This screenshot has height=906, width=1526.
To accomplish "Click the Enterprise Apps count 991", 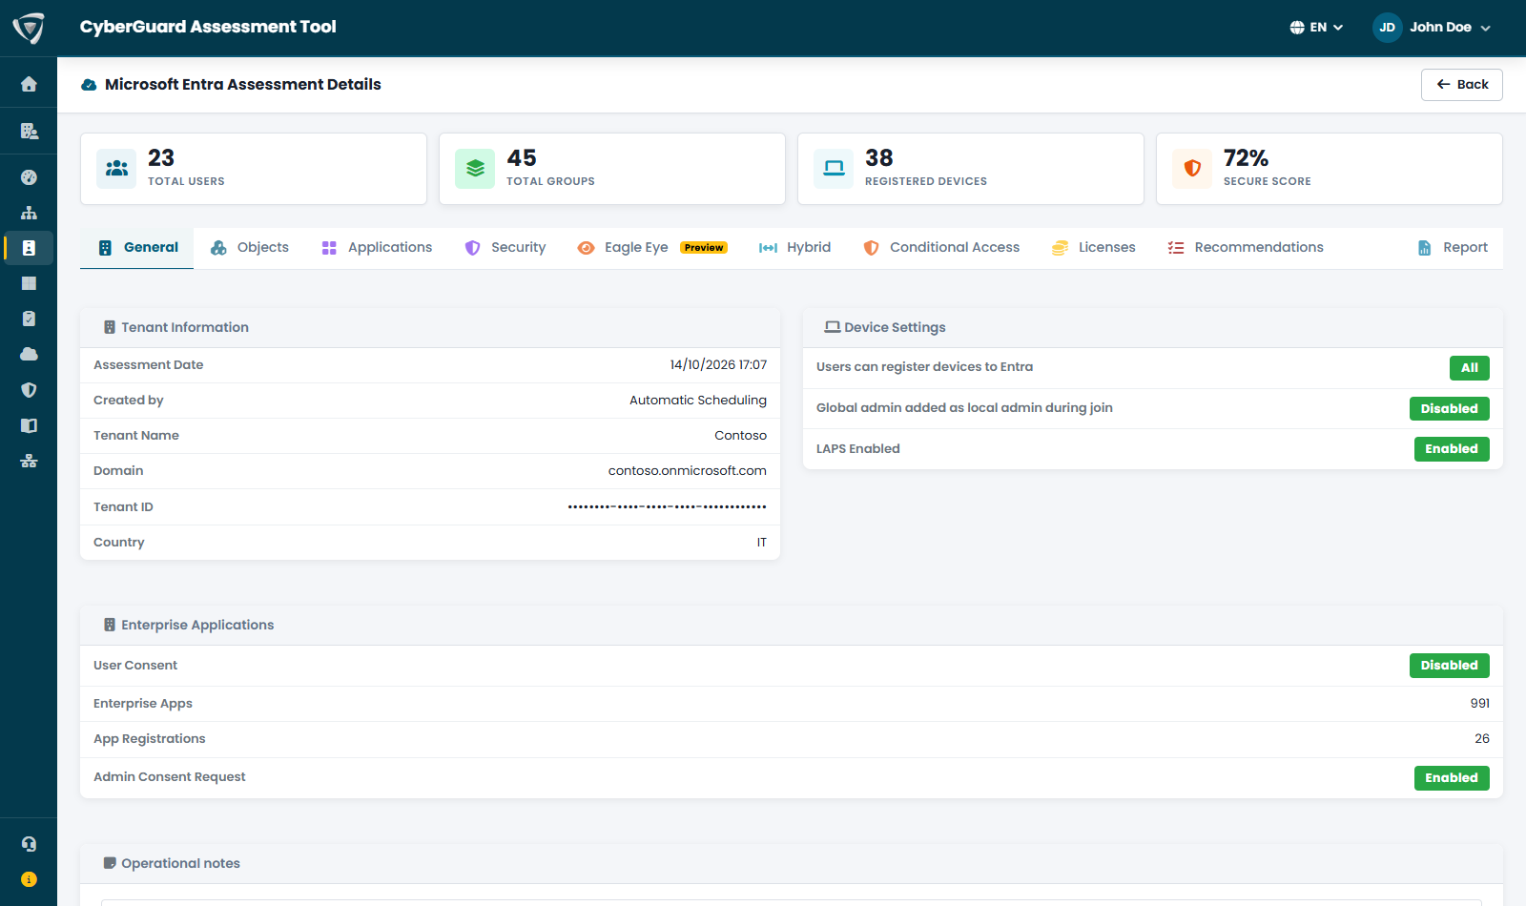I will [x=1480, y=704].
